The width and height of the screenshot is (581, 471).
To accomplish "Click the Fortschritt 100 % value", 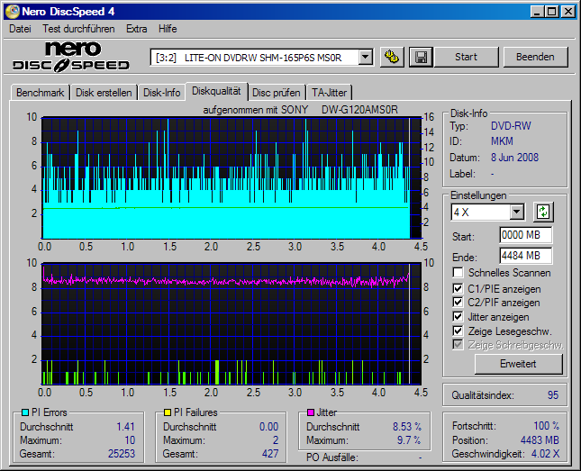I will 546,426.
